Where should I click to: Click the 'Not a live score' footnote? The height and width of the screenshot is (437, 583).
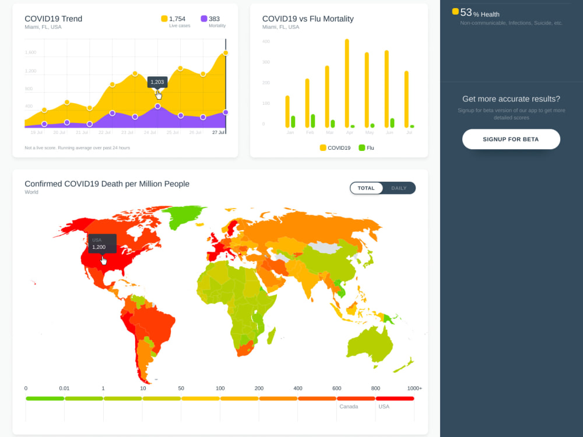[78, 147]
